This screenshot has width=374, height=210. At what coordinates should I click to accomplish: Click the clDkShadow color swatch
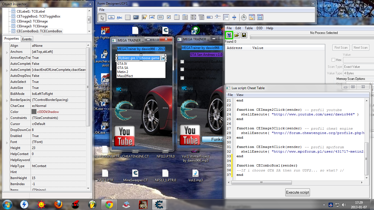pyautogui.click(x=34, y=112)
